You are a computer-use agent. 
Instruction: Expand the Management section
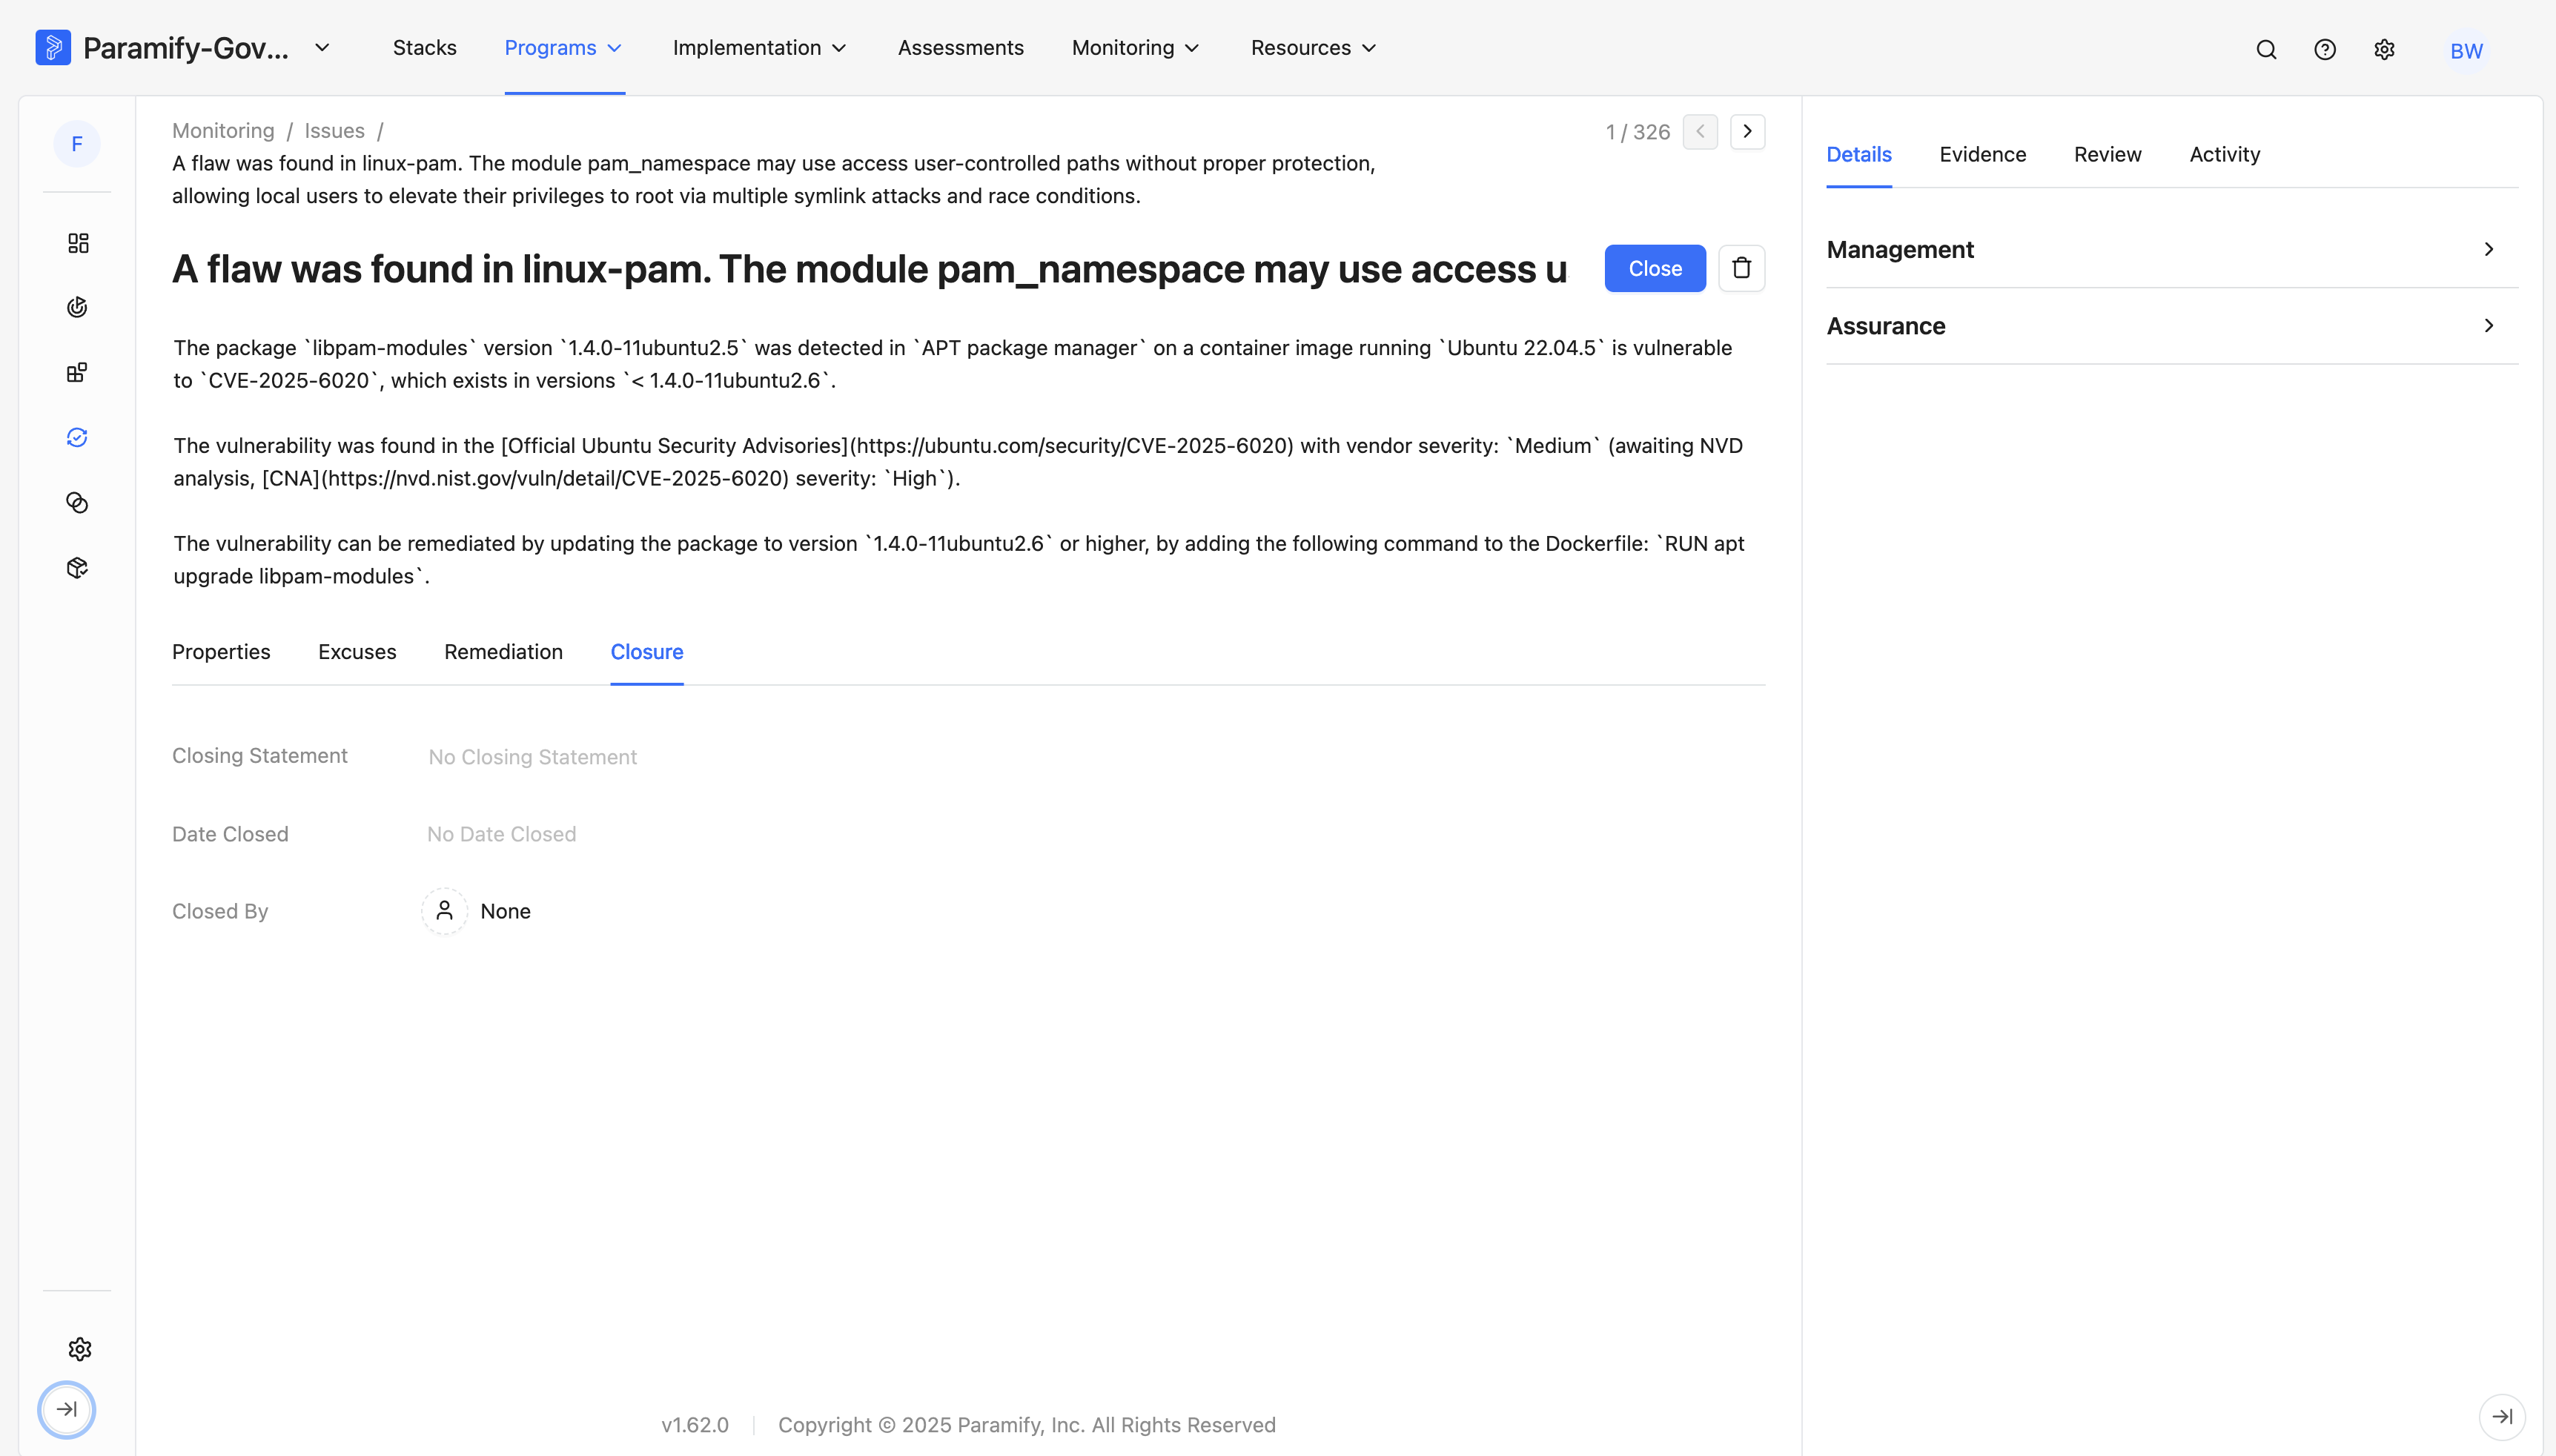[2171, 249]
